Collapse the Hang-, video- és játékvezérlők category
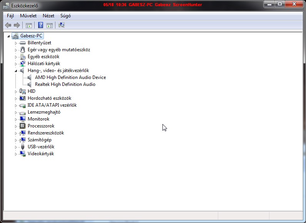 tap(16, 71)
